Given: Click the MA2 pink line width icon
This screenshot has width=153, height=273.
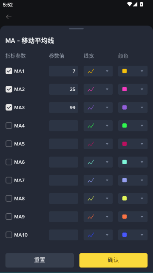Looking at the screenshot, I should [91, 89].
